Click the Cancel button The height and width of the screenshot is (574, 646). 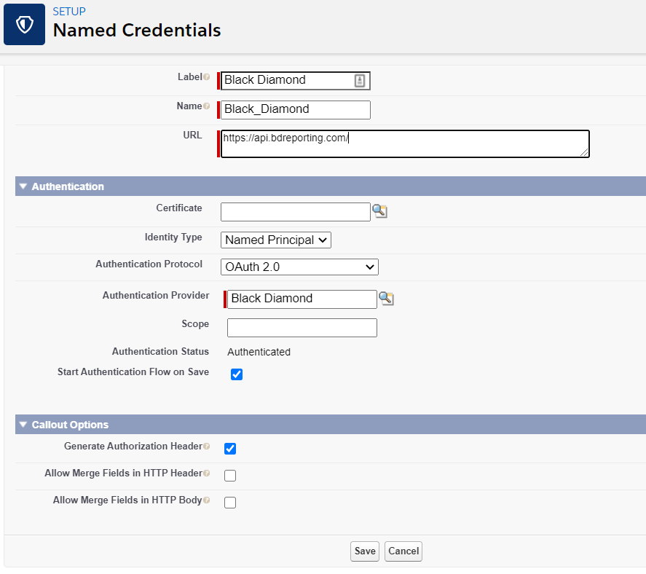403,551
